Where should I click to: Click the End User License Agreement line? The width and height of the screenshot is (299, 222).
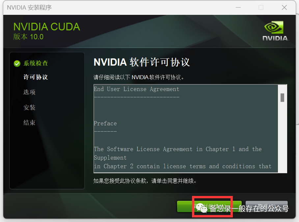point(137,89)
